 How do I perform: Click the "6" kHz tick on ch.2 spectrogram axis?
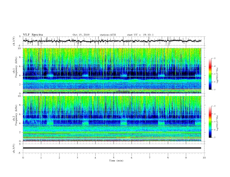(x=20, y=114)
